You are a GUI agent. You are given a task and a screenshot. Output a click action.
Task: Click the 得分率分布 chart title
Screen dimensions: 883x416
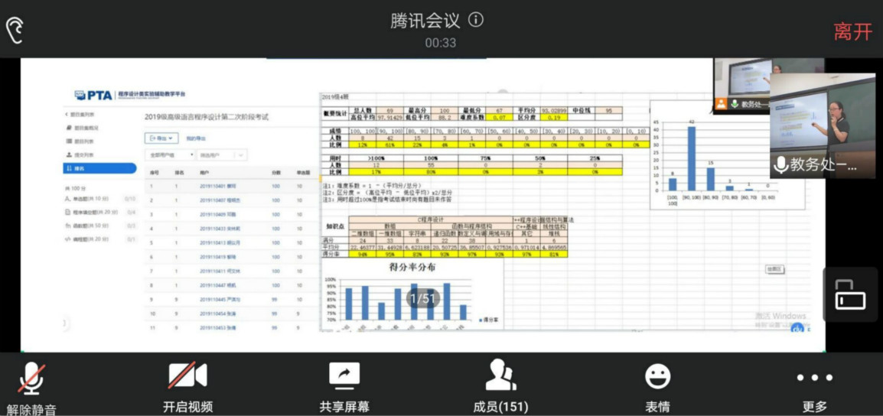coord(412,268)
